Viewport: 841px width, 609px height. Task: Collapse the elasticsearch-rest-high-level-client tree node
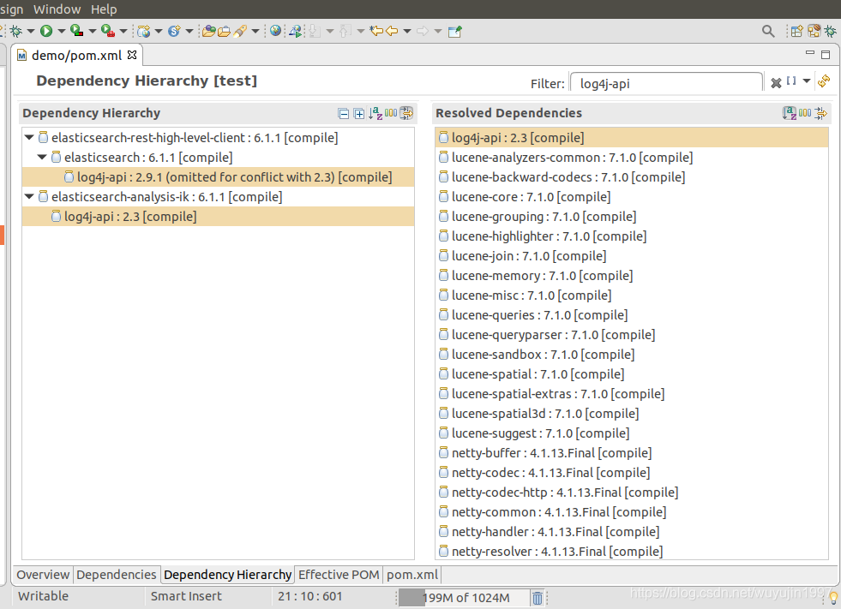click(31, 137)
